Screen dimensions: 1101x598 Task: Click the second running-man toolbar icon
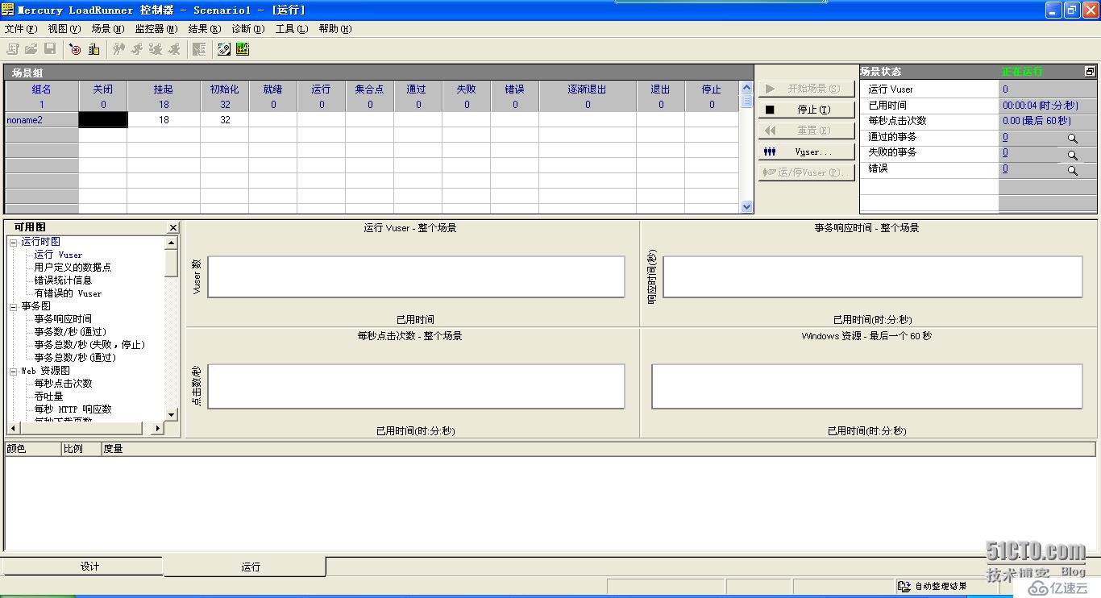pos(137,49)
